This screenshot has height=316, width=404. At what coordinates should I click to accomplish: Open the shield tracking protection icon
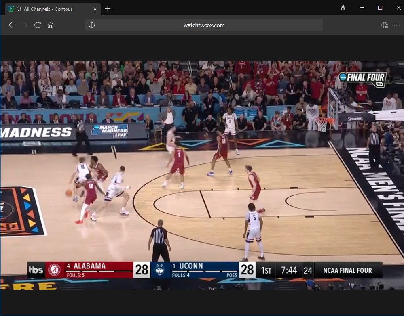pyautogui.click(x=92, y=25)
